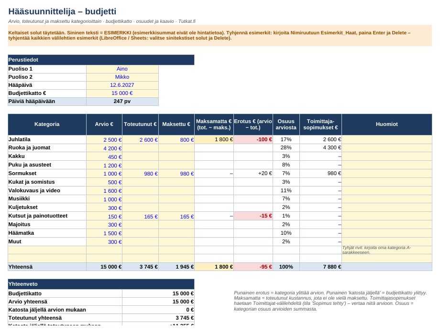The image size is (440, 333).
Task: Select the "Katosta jäljellä arvion mukaan" value "0 €"
Action: 158,310
